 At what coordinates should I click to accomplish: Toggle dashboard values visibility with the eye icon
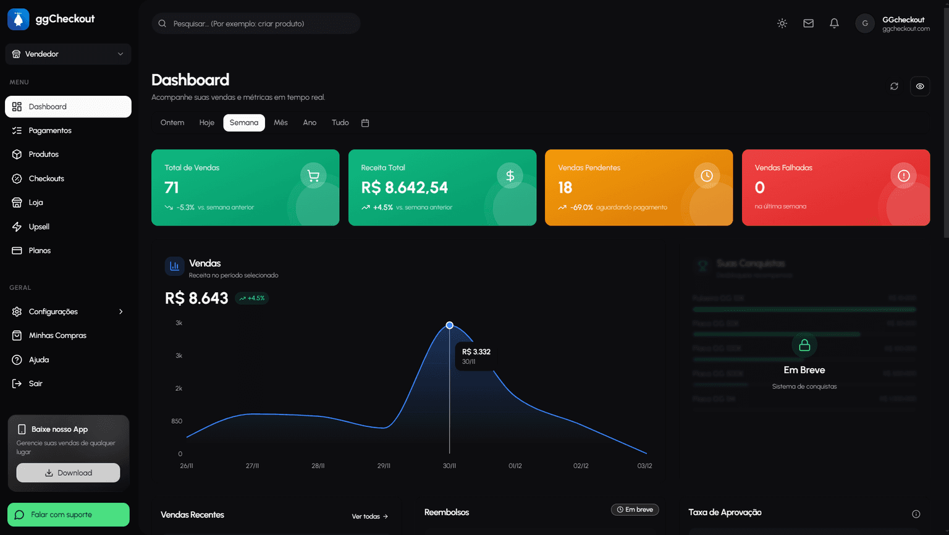point(920,86)
